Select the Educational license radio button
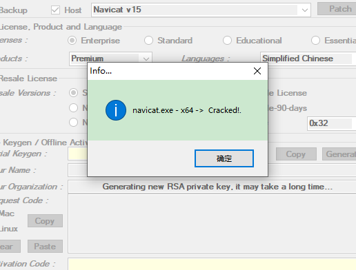Viewport: 356px width, 270px height. point(227,41)
